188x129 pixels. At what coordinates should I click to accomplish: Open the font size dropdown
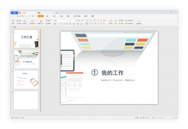pyautogui.click(x=75, y=21)
